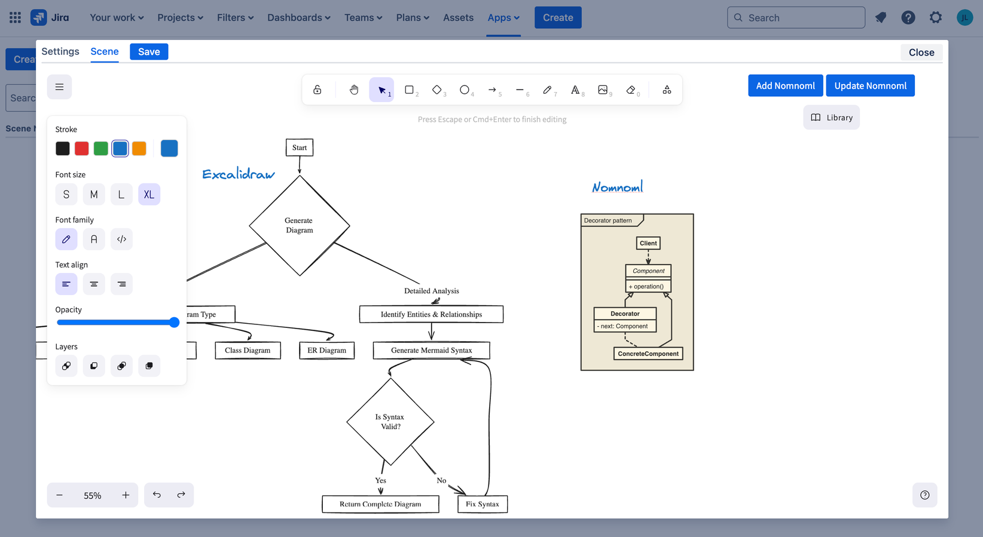Expand the Teams dropdown

(x=363, y=17)
